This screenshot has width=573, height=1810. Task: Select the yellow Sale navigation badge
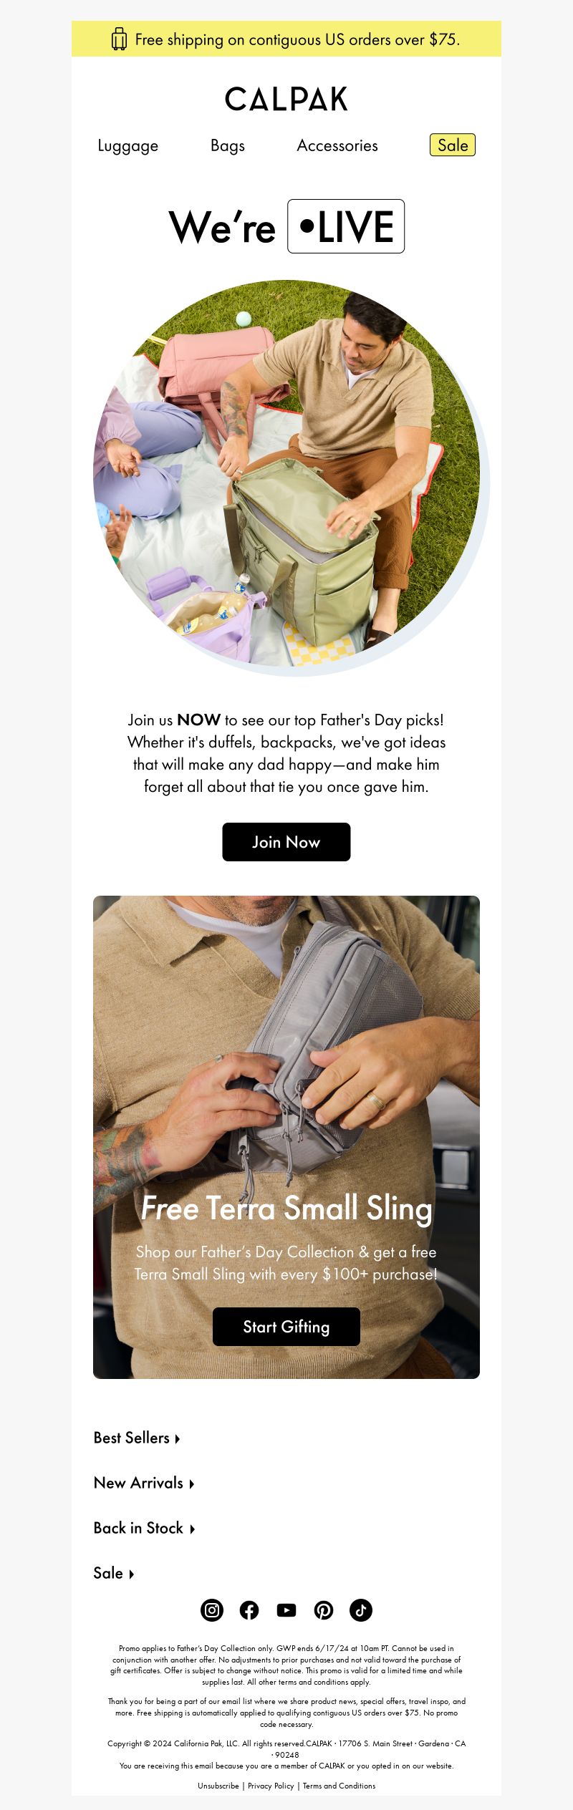pos(453,145)
